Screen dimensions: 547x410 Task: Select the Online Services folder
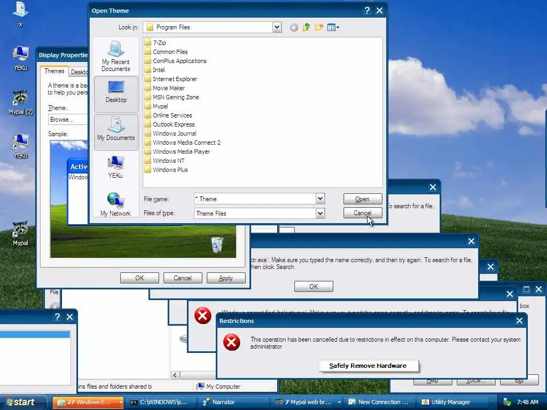[x=168, y=115]
